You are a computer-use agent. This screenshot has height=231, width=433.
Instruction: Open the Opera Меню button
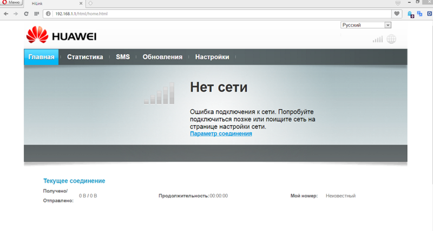(x=12, y=3)
